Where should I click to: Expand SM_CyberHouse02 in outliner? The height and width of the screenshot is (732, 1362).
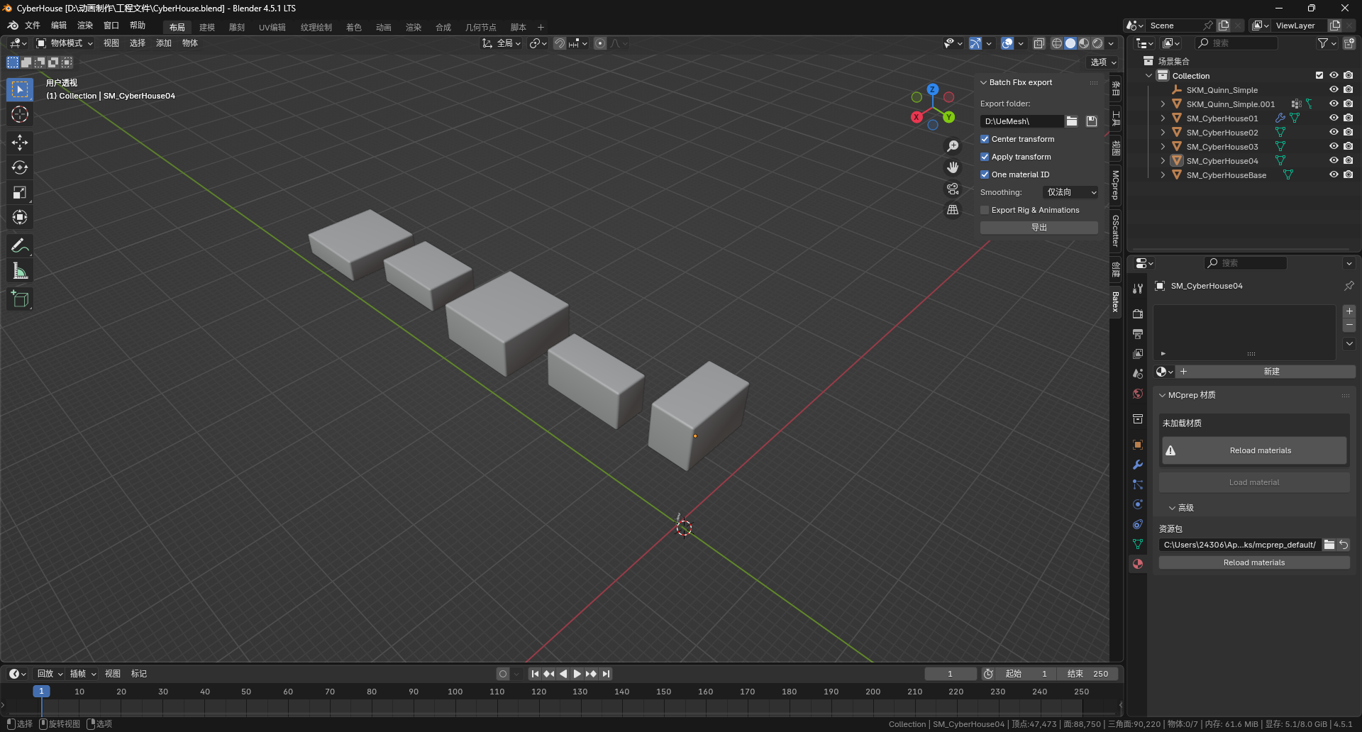tap(1163, 133)
